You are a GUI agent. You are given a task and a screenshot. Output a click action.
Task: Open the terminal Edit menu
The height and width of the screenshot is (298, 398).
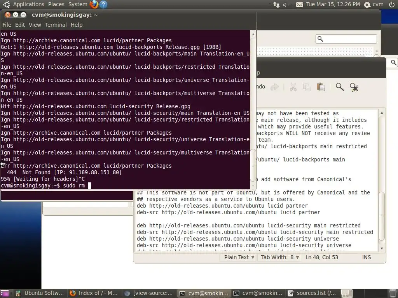[20, 25]
